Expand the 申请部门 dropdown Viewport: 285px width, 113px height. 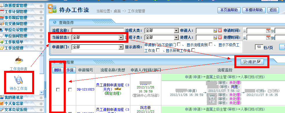pyautogui.click(x=98, y=47)
